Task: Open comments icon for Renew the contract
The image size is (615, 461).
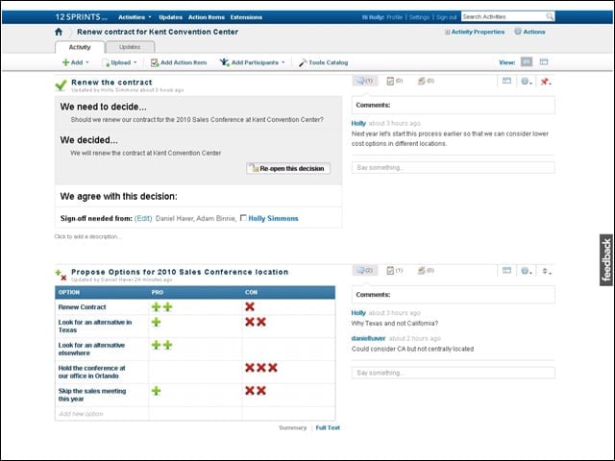Action: [365, 81]
